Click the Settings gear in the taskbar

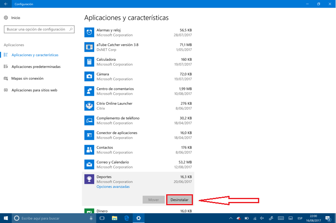coord(139,218)
